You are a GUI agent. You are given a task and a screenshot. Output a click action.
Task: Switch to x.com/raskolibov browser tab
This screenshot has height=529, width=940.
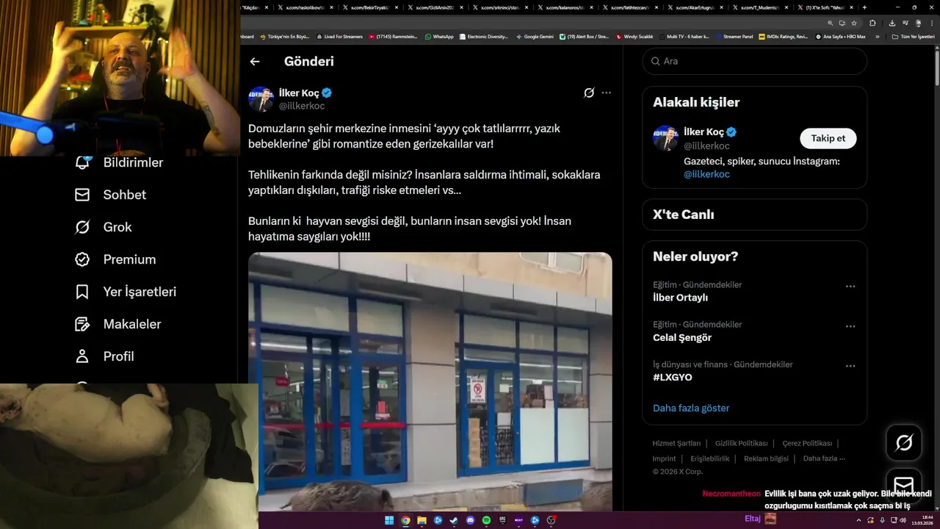click(307, 7)
